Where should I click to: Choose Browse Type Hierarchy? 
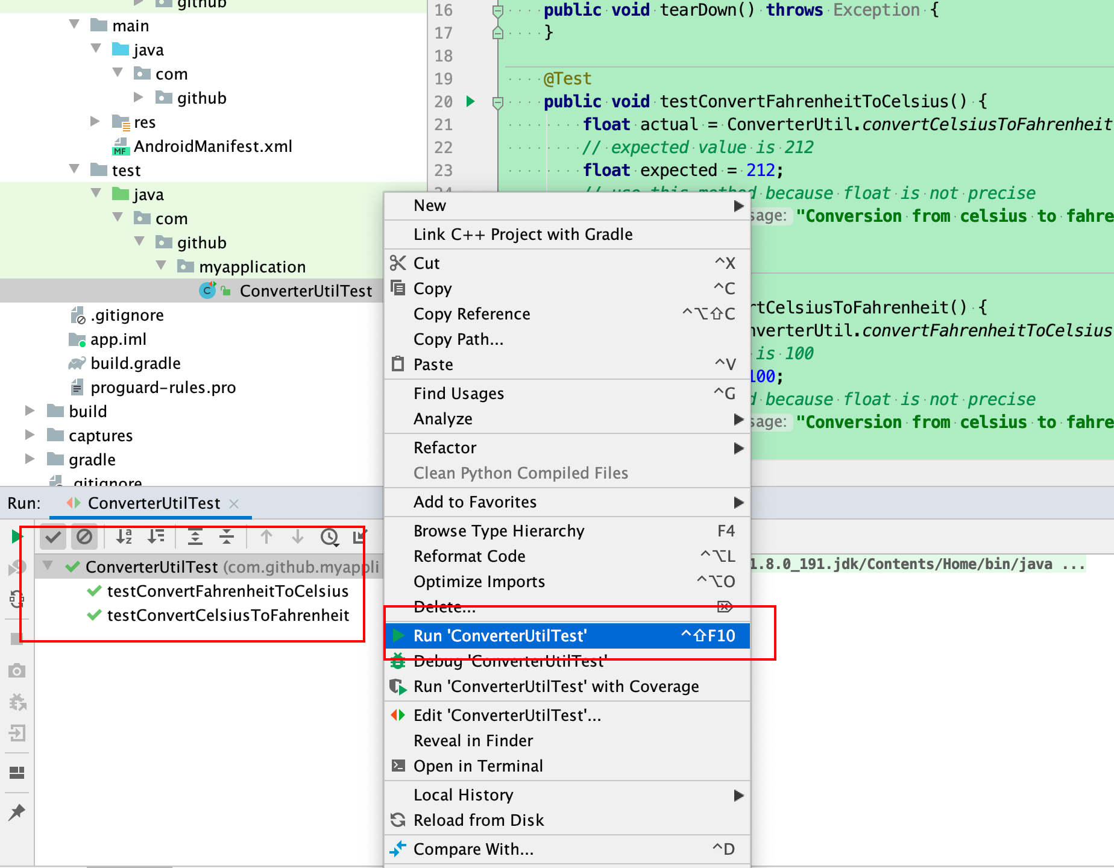tap(567, 531)
